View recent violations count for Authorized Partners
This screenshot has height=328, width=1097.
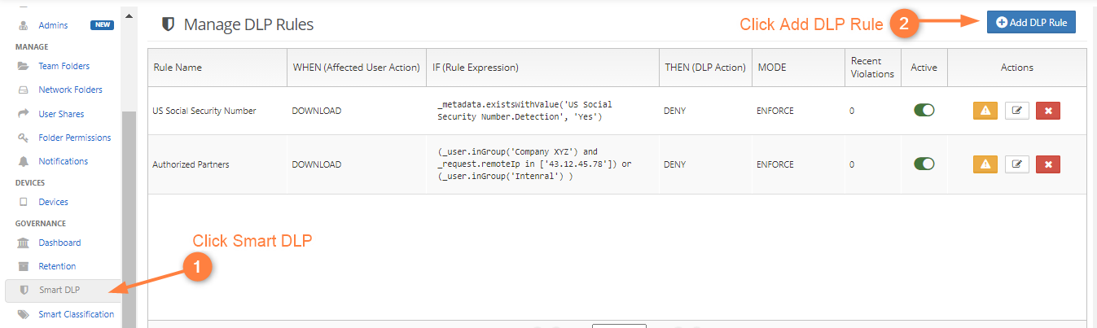[852, 164]
